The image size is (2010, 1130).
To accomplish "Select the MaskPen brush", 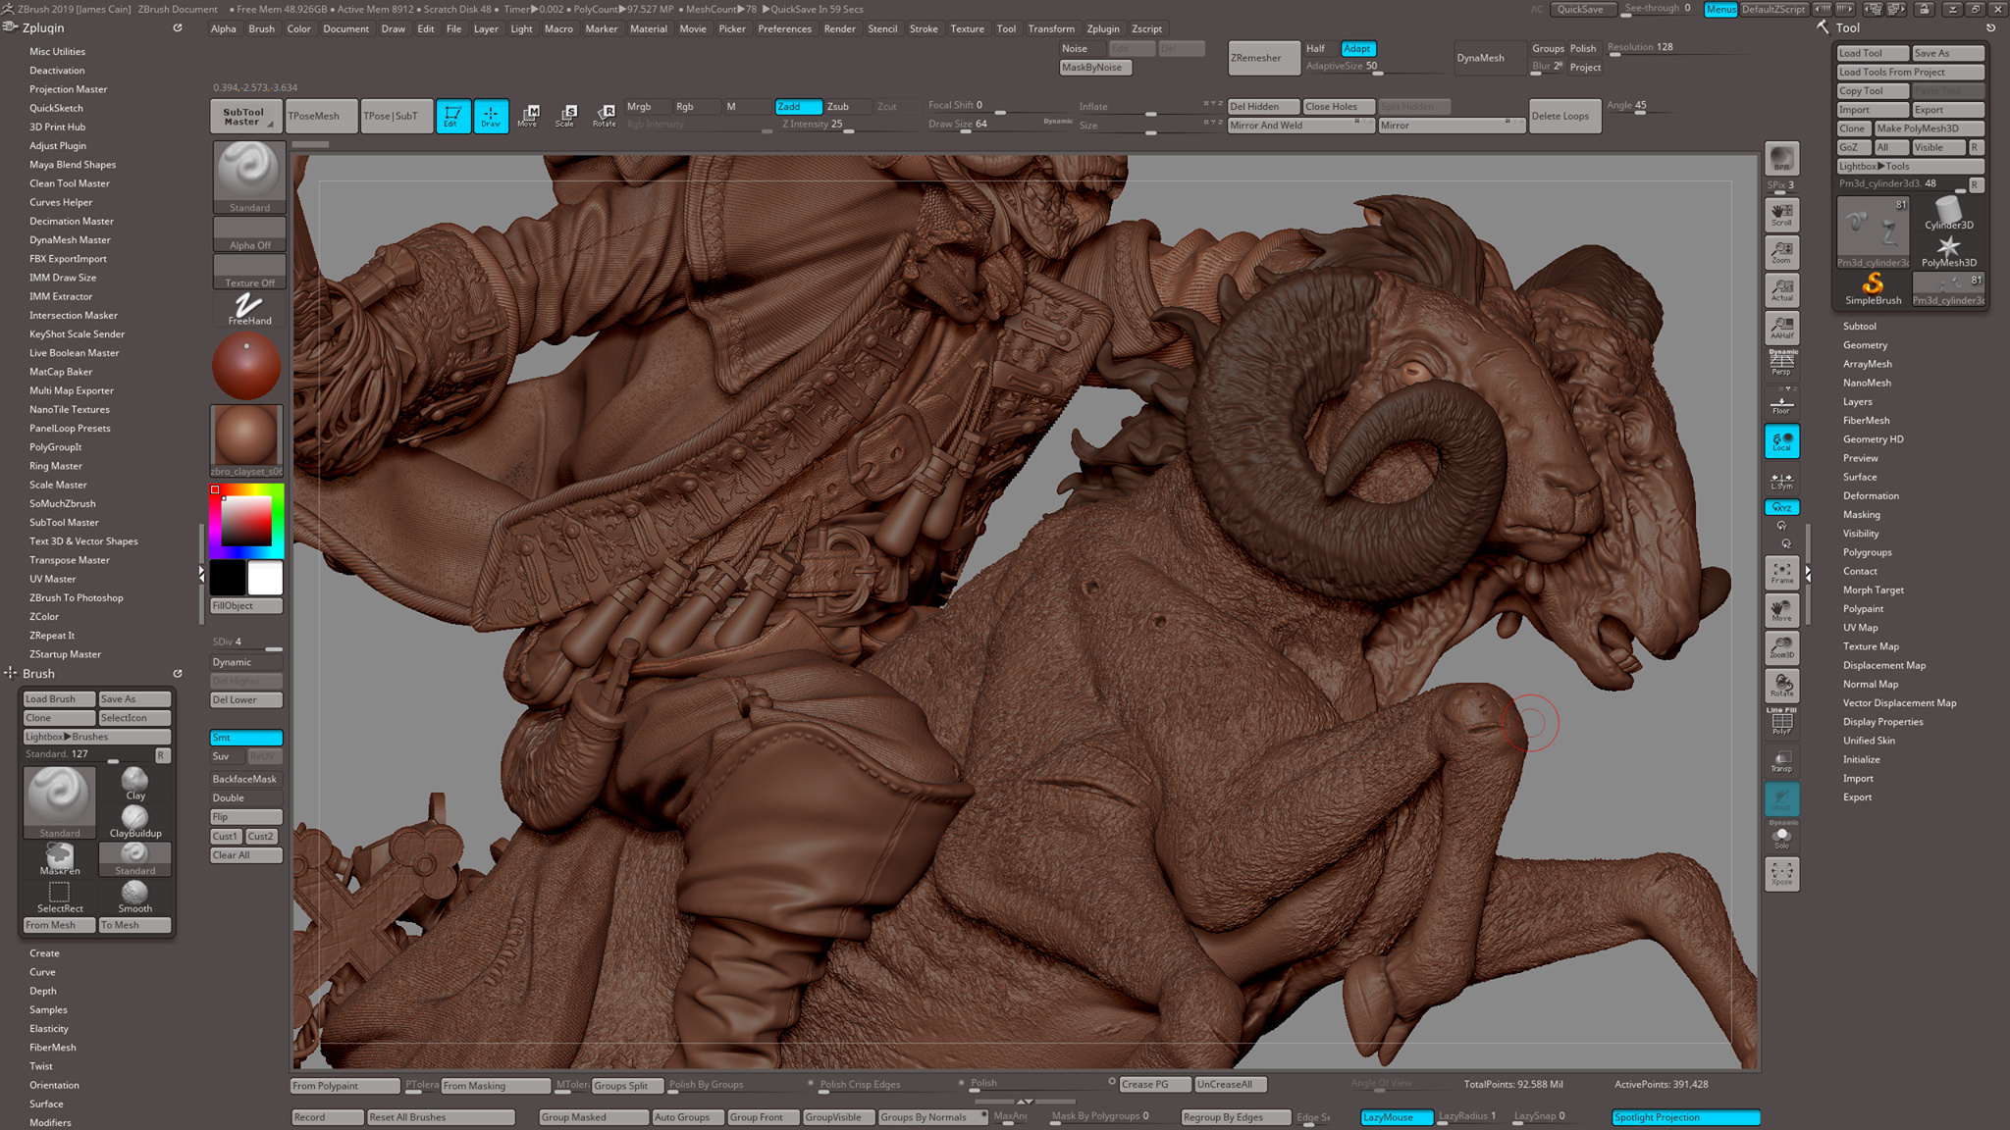I will pos(60,859).
